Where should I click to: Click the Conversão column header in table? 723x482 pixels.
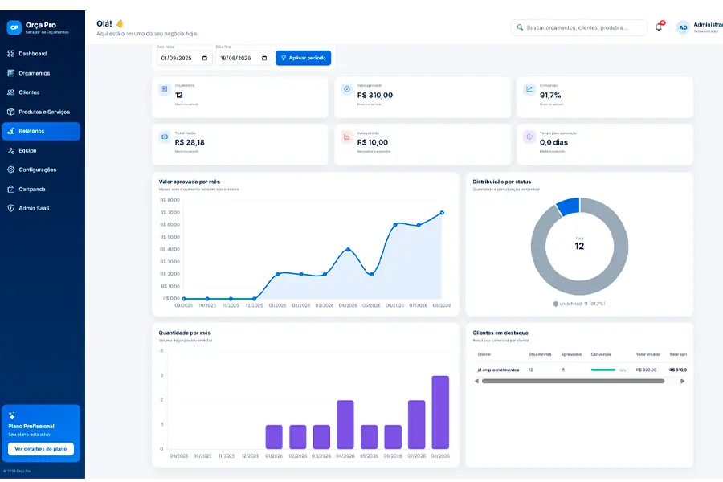point(601,354)
